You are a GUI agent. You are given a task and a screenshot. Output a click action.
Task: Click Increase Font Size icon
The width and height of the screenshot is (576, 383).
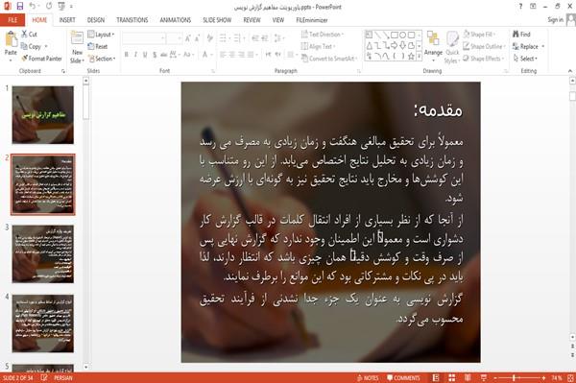coord(188,38)
